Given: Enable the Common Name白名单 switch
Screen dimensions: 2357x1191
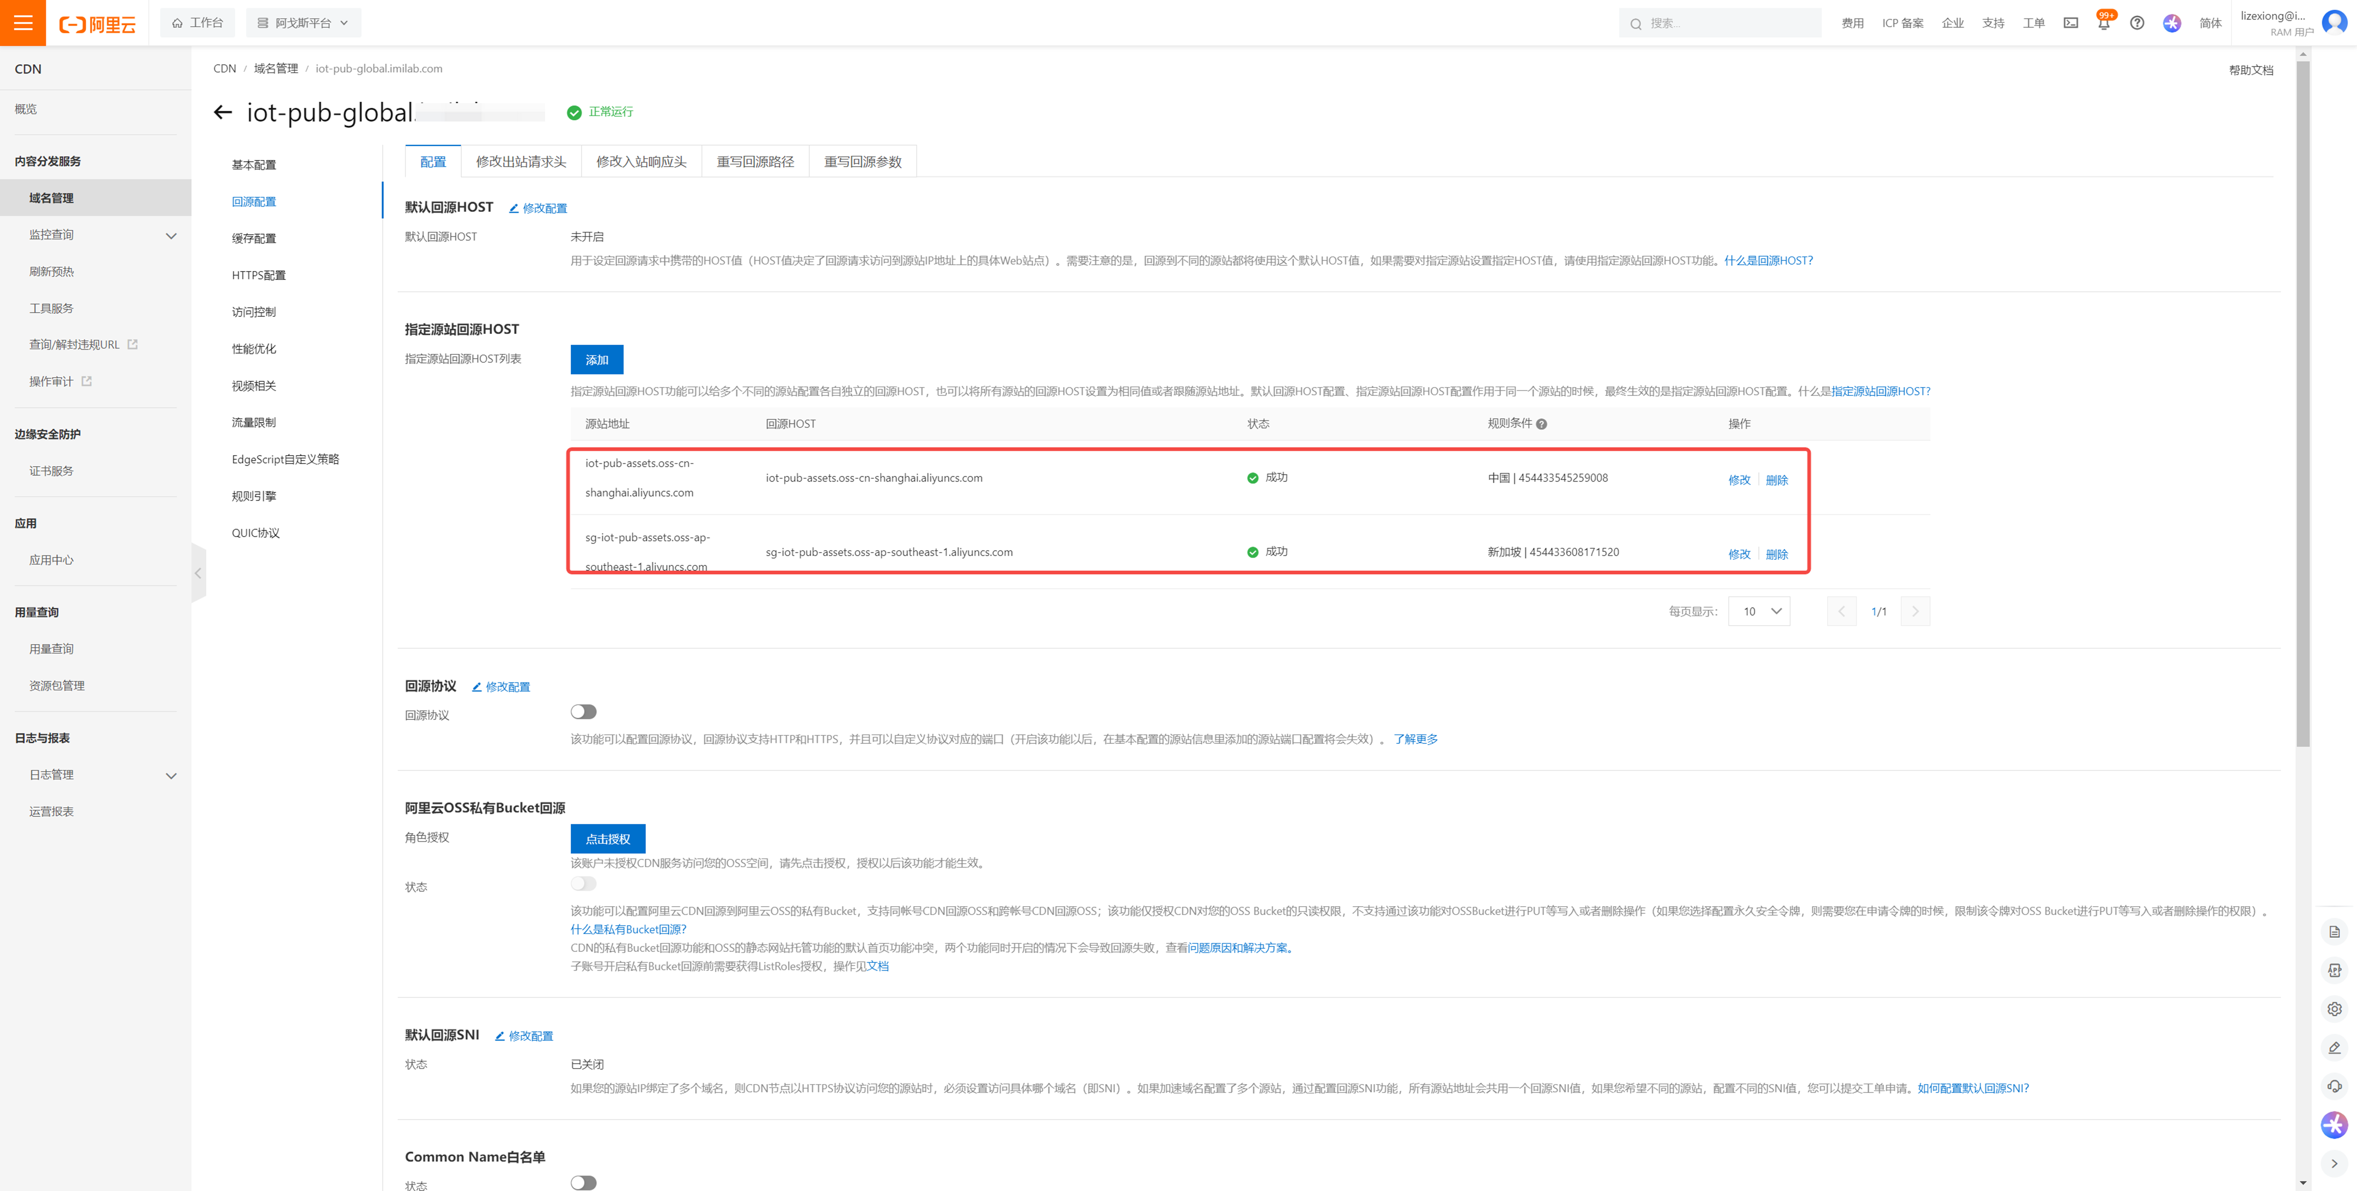Looking at the screenshot, I should 583,1183.
